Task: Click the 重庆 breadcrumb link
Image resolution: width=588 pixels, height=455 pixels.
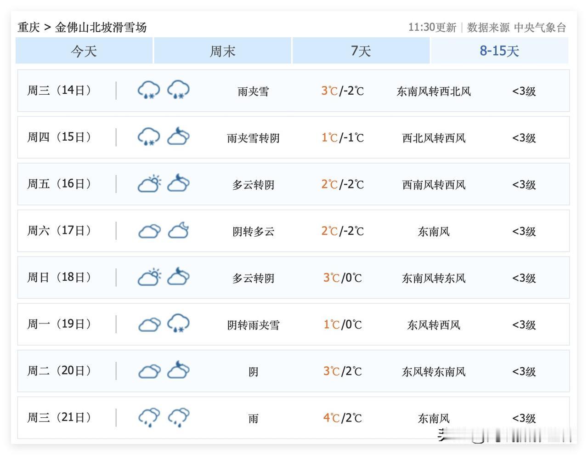Action: point(28,28)
